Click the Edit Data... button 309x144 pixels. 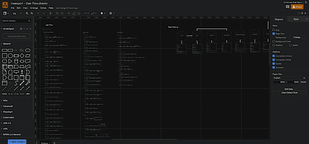click(x=289, y=89)
